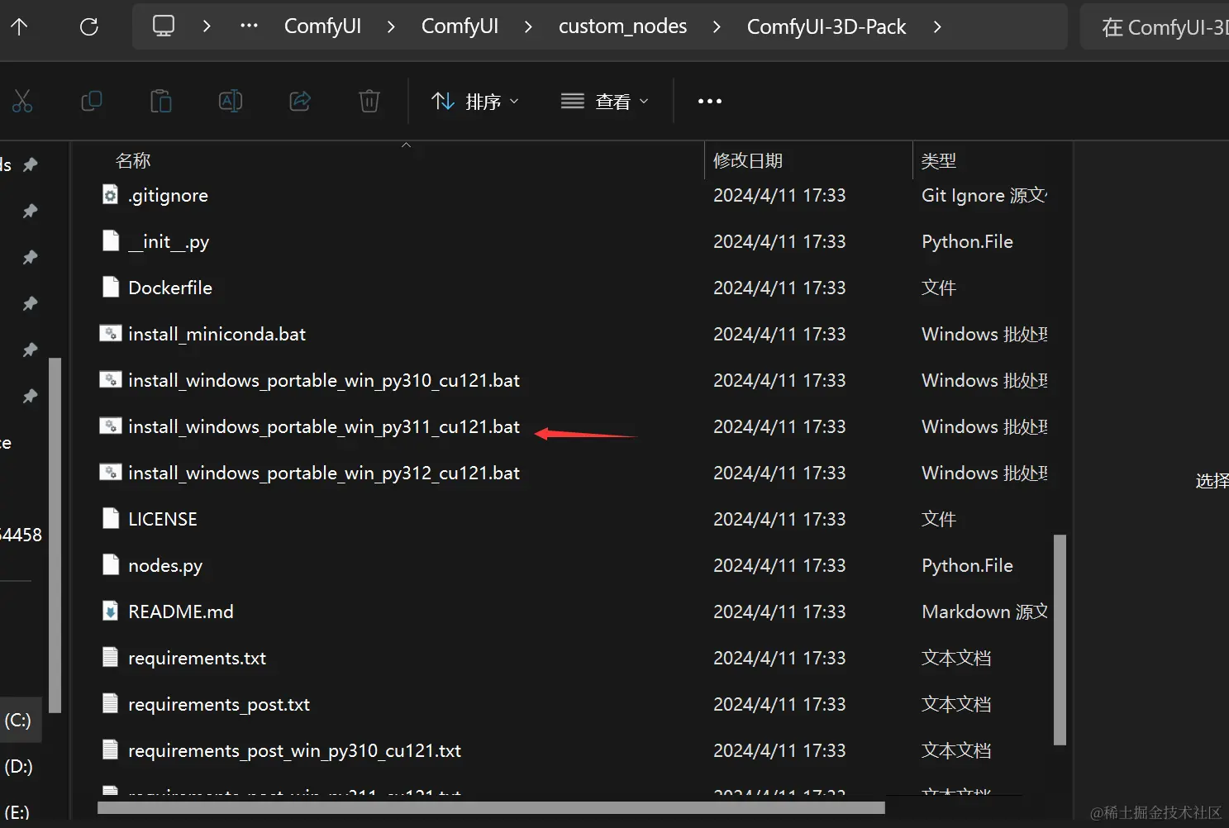This screenshot has height=828, width=1229.
Task: Refresh the current folder
Action: [89, 26]
